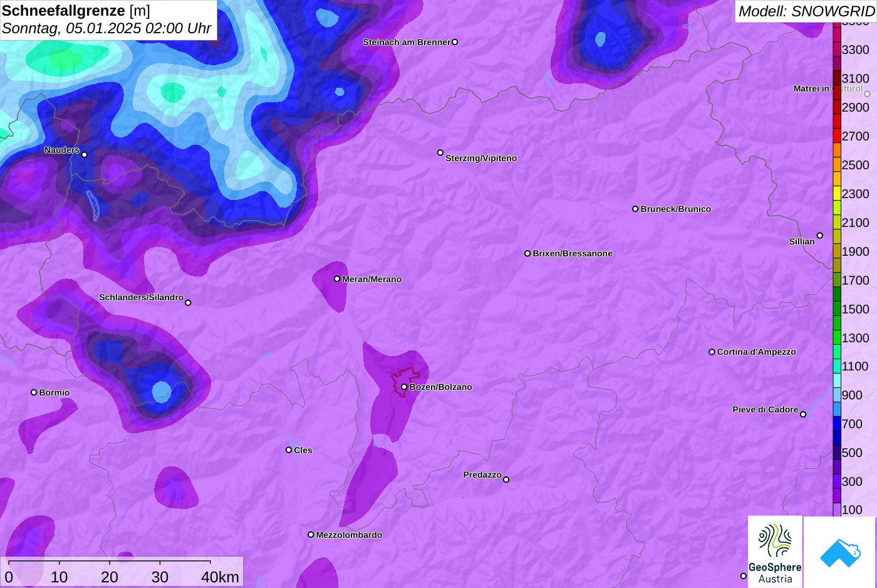Click the Steinach am Brenner city marker
The image size is (877, 588).
455,42
